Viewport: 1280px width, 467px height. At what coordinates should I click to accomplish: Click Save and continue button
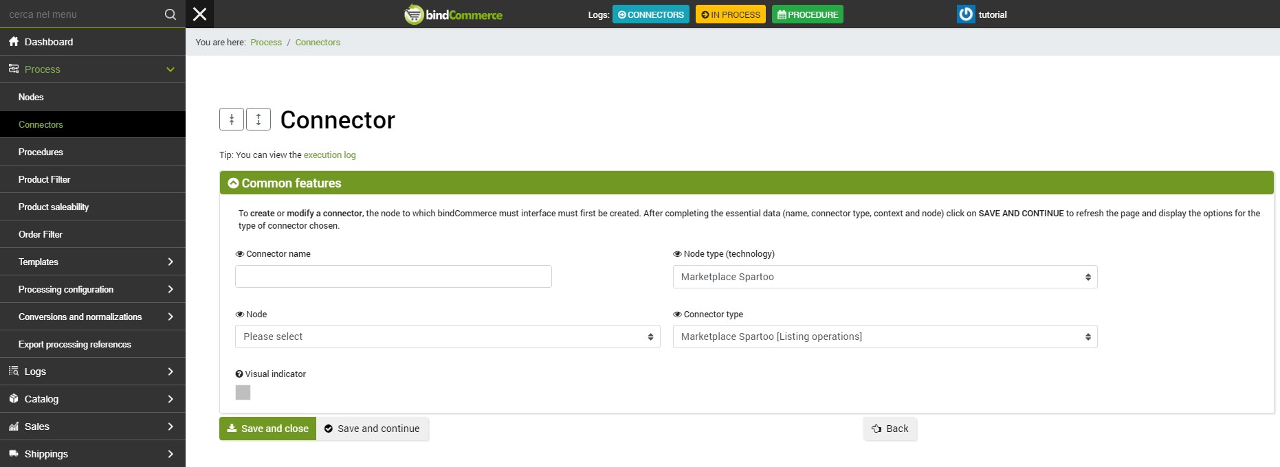click(x=372, y=429)
